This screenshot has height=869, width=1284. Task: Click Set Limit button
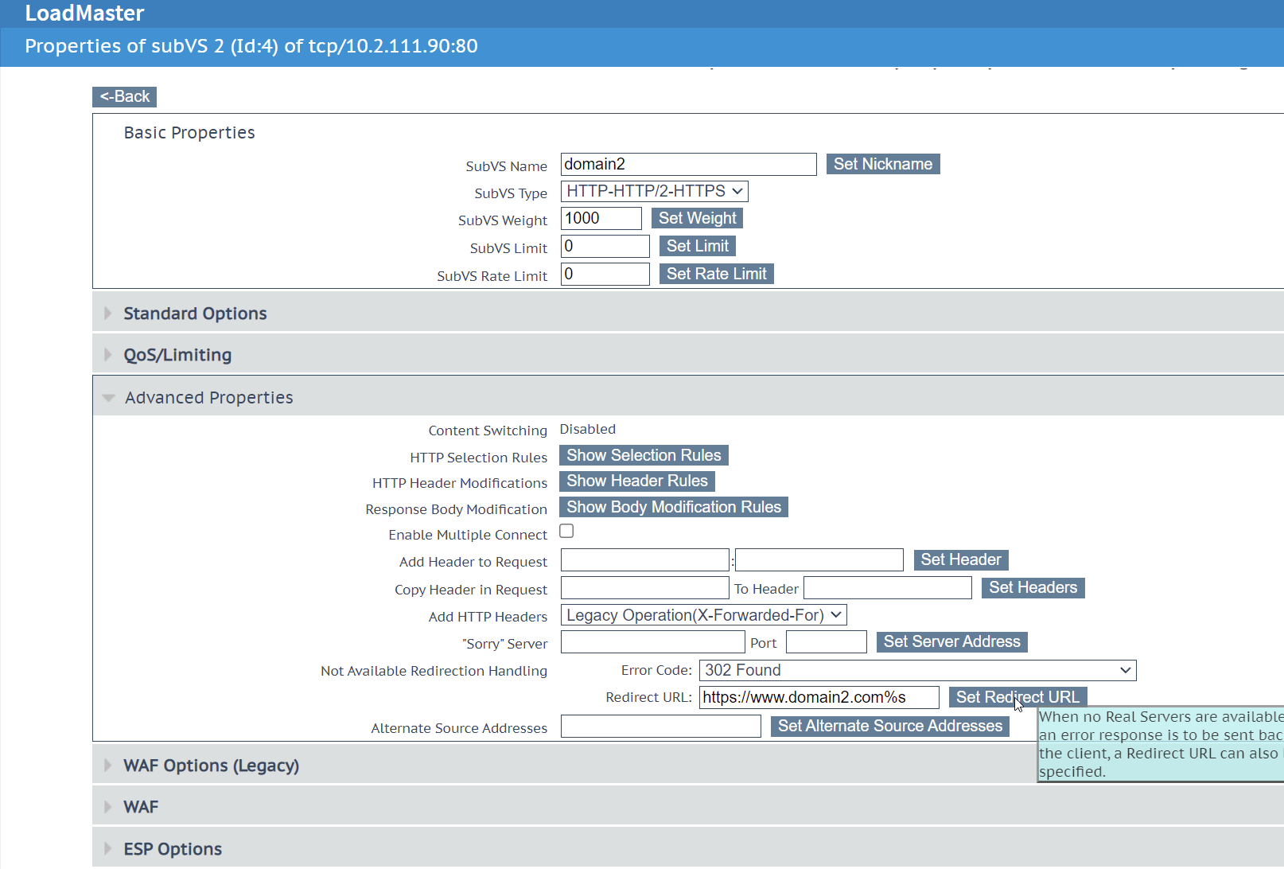coord(698,246)
